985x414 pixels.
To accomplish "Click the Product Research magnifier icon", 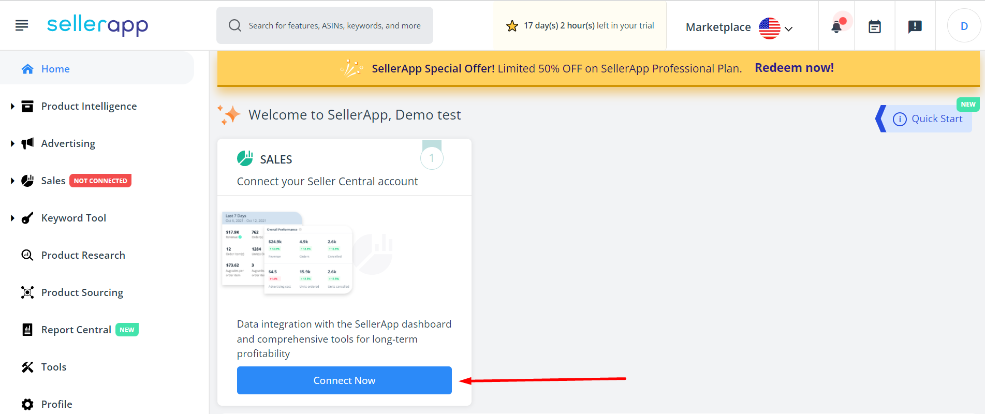I will pyautogui.click(x=27, y=255).
